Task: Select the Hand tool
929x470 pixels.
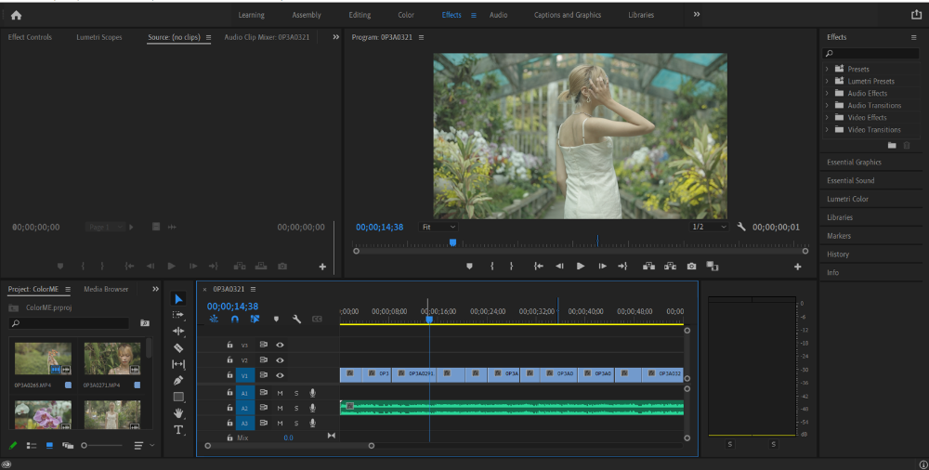Action: coord(178,413)
